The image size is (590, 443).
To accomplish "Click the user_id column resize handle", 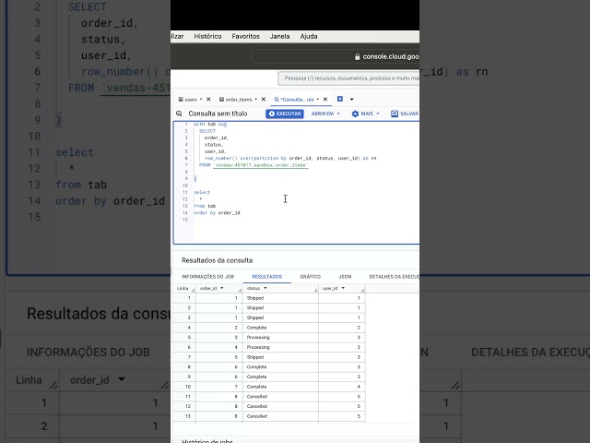I will (362, 290).
